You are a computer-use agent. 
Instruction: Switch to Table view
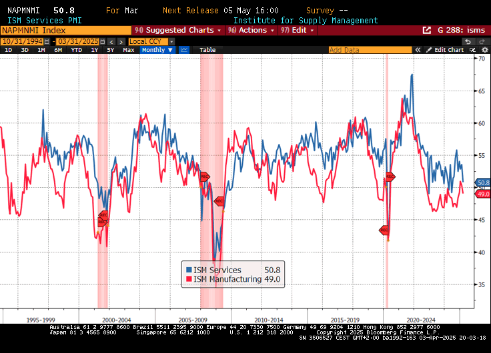pos(207,50)
